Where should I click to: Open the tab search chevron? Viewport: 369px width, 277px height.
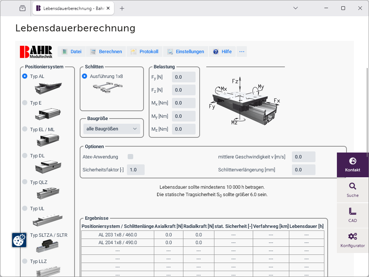296,8
